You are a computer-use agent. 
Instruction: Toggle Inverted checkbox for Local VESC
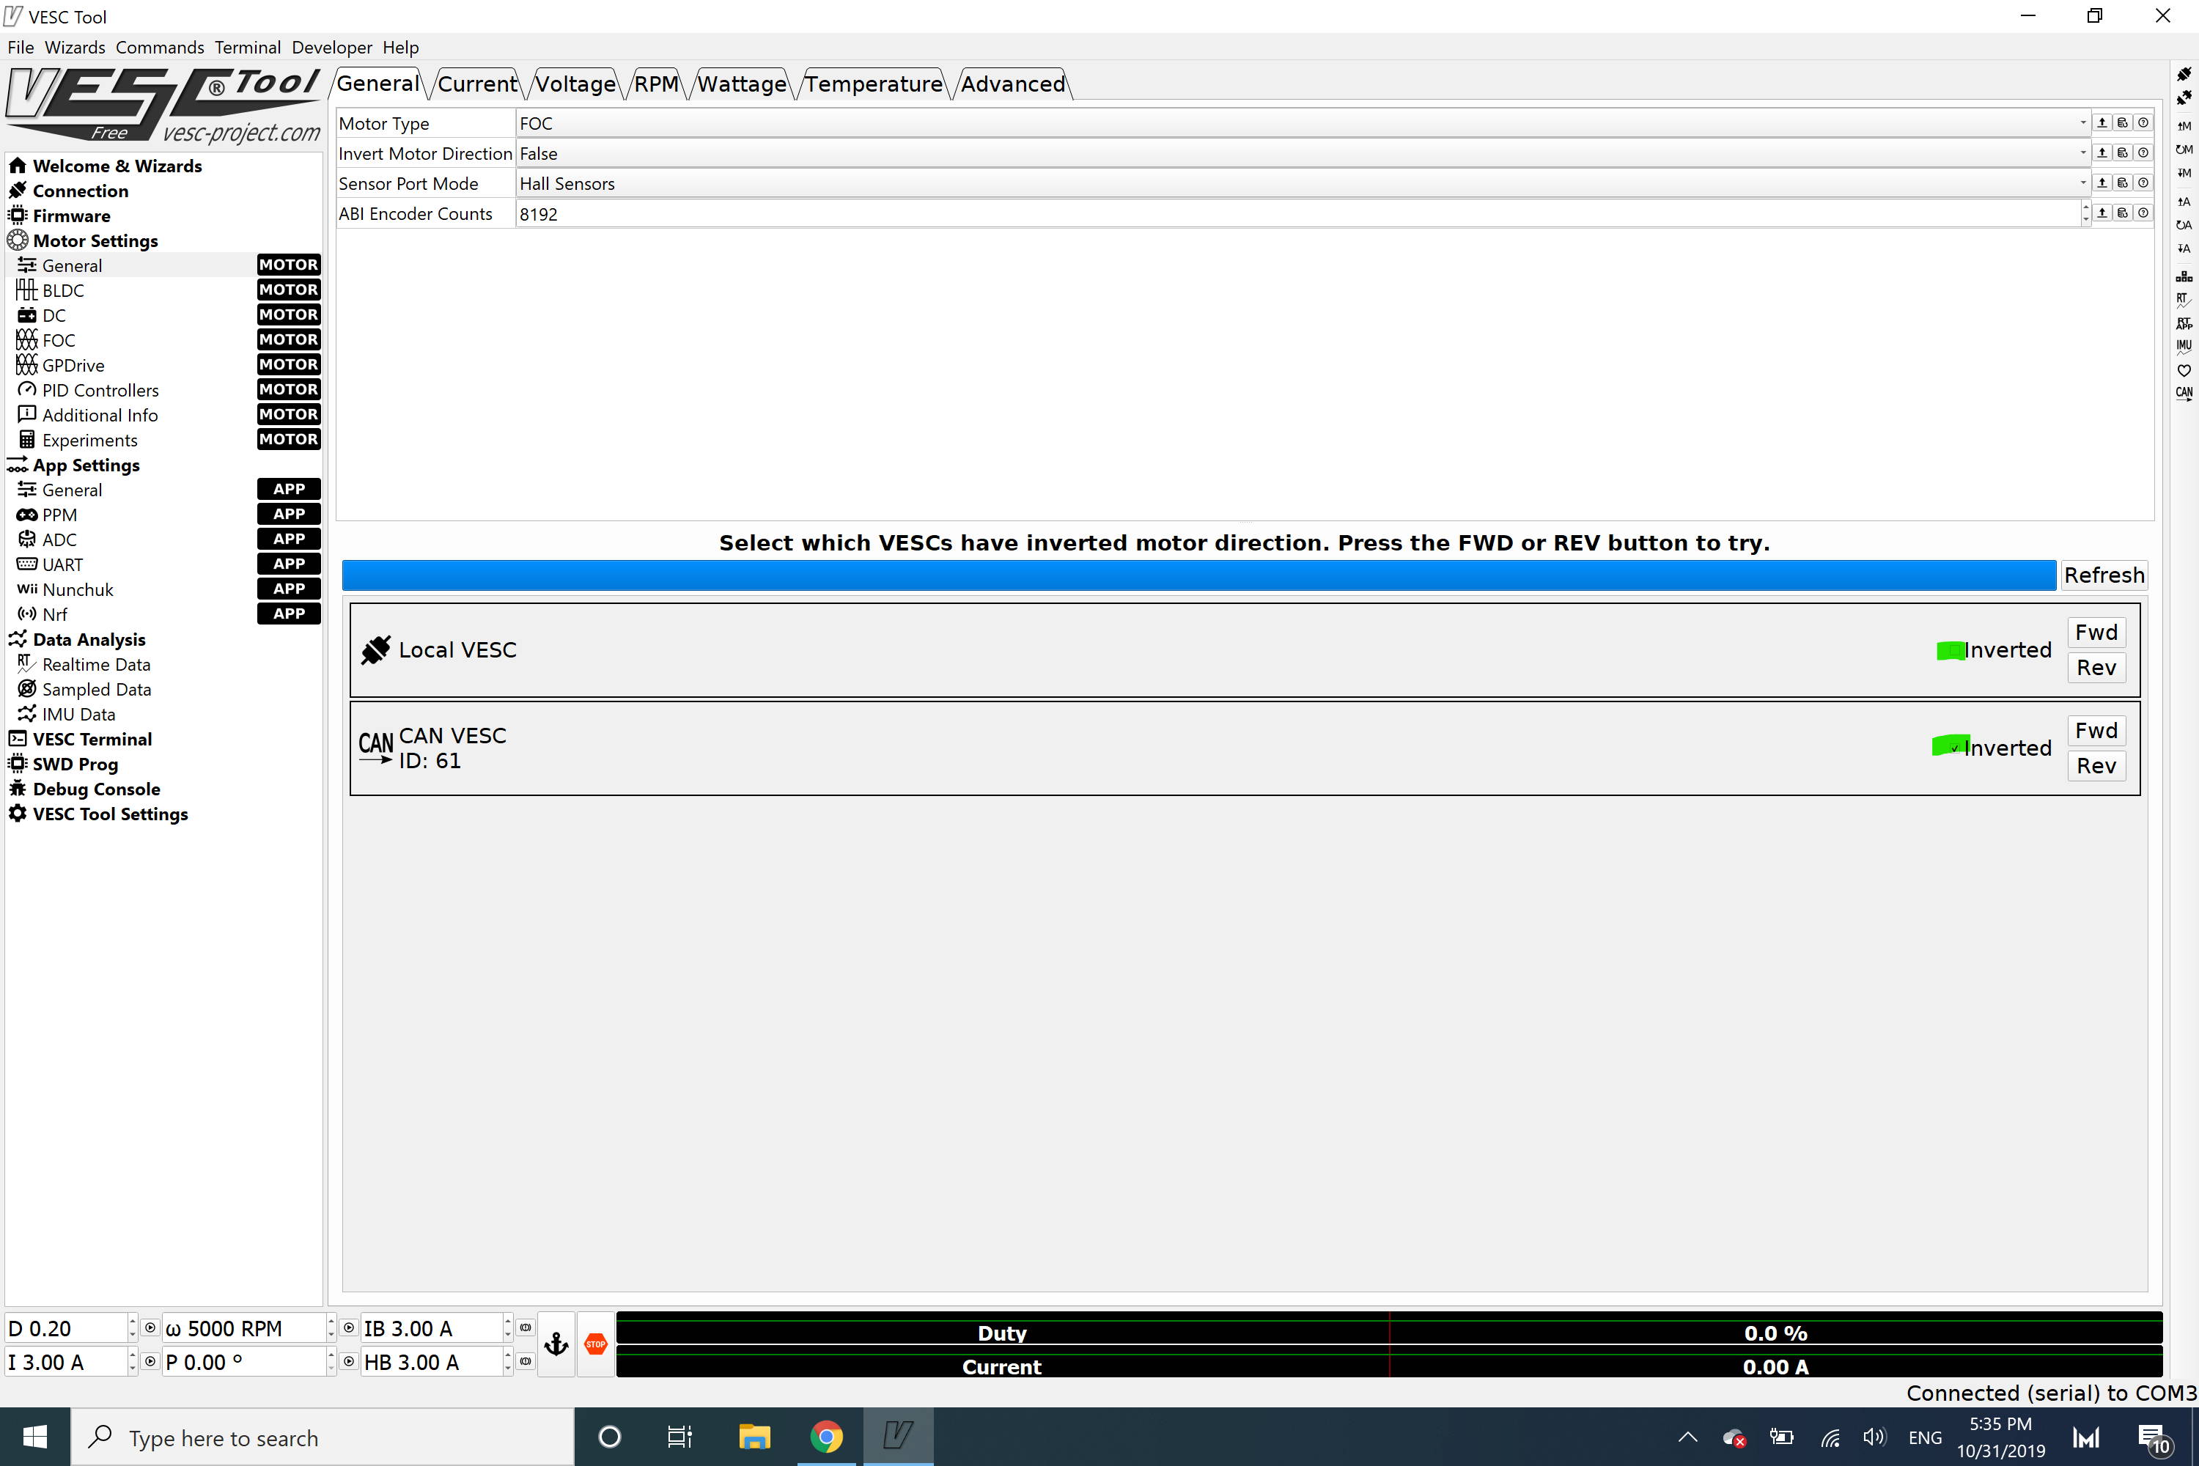(x=1953, y=651)
